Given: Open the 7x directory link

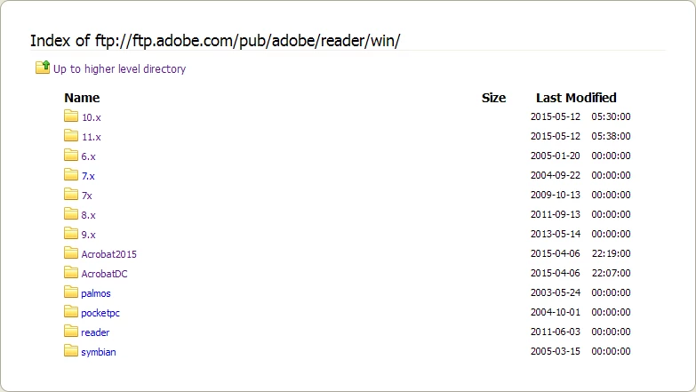Looking at the screenshot, I should click(86, 196).
